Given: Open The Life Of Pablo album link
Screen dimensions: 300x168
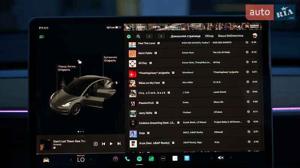Looking at the screenshot, I should [x=221, y=52].
